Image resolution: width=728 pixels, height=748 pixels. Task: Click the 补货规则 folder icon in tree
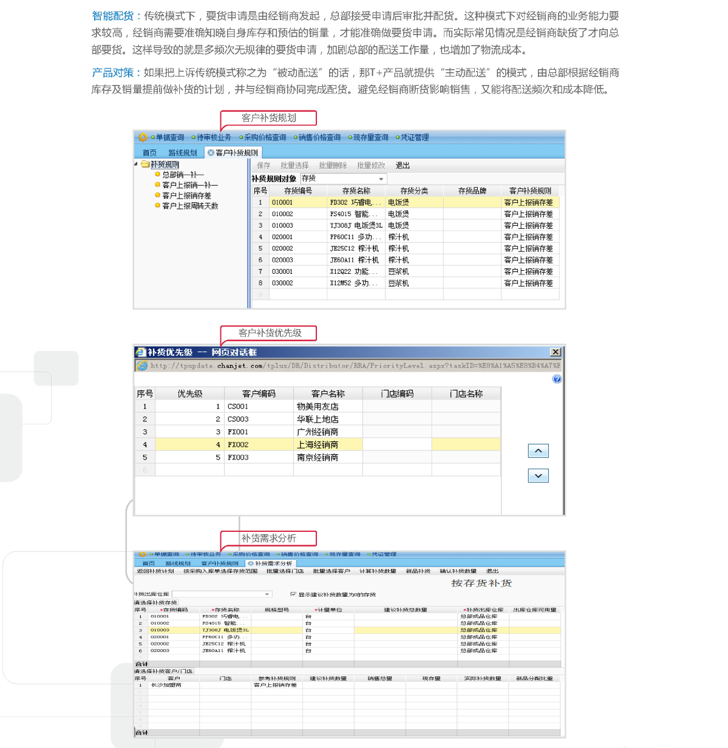pos(145,165)
